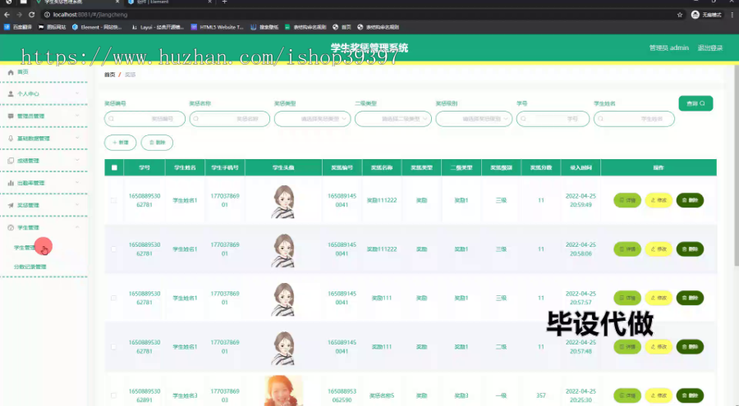This screenshot has width=739, height=406.
Task: Click yellow 修改 button in row dated 20:58:06
Action: (659, 249)
